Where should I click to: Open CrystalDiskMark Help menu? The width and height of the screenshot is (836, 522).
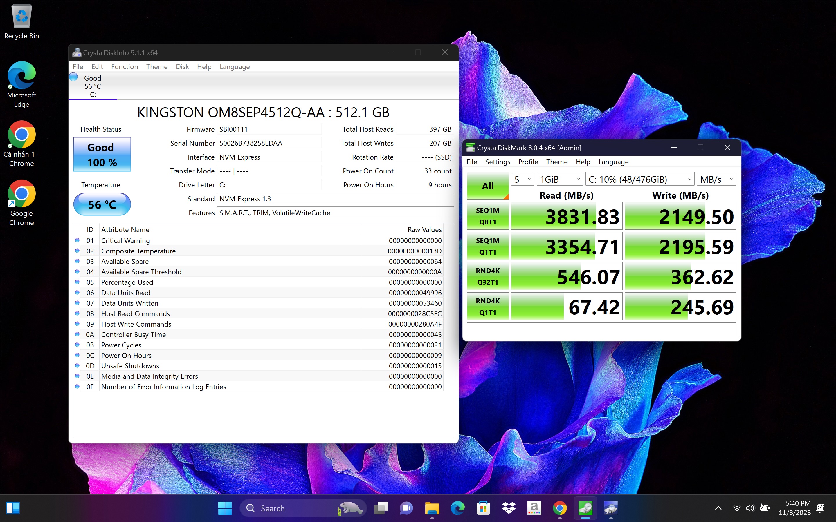583,162
